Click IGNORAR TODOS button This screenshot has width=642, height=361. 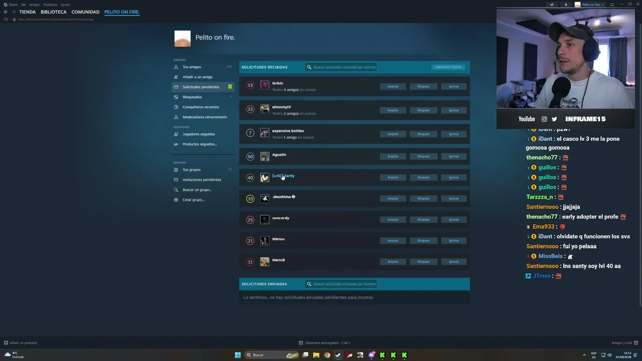448,67
